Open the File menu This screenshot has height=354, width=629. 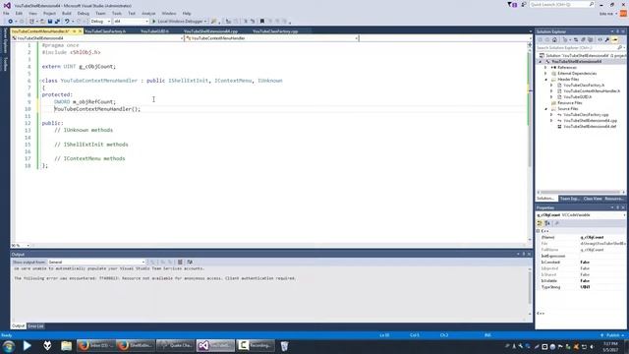(x=6, y=13)
